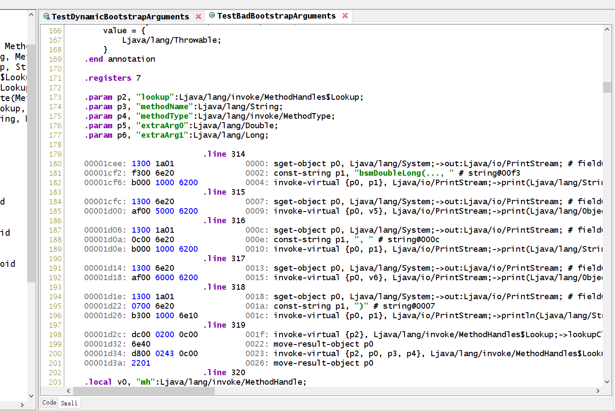Click the '.local' directive on line 203
This screenshot has width=615, height=411.
pos(98,382)
